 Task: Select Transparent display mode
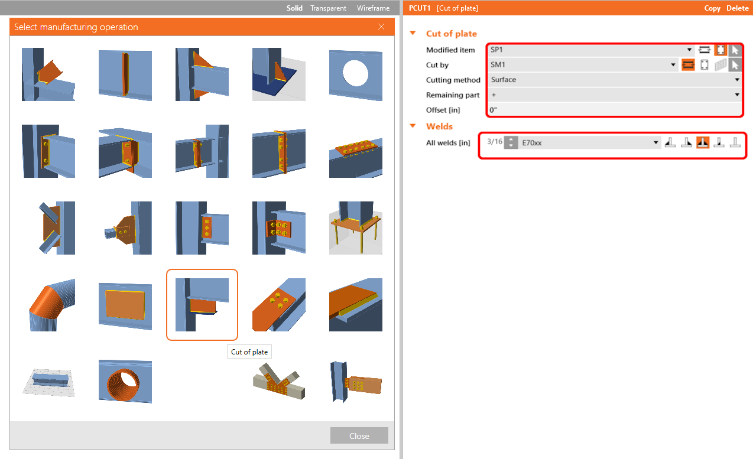tap(328, 8)
